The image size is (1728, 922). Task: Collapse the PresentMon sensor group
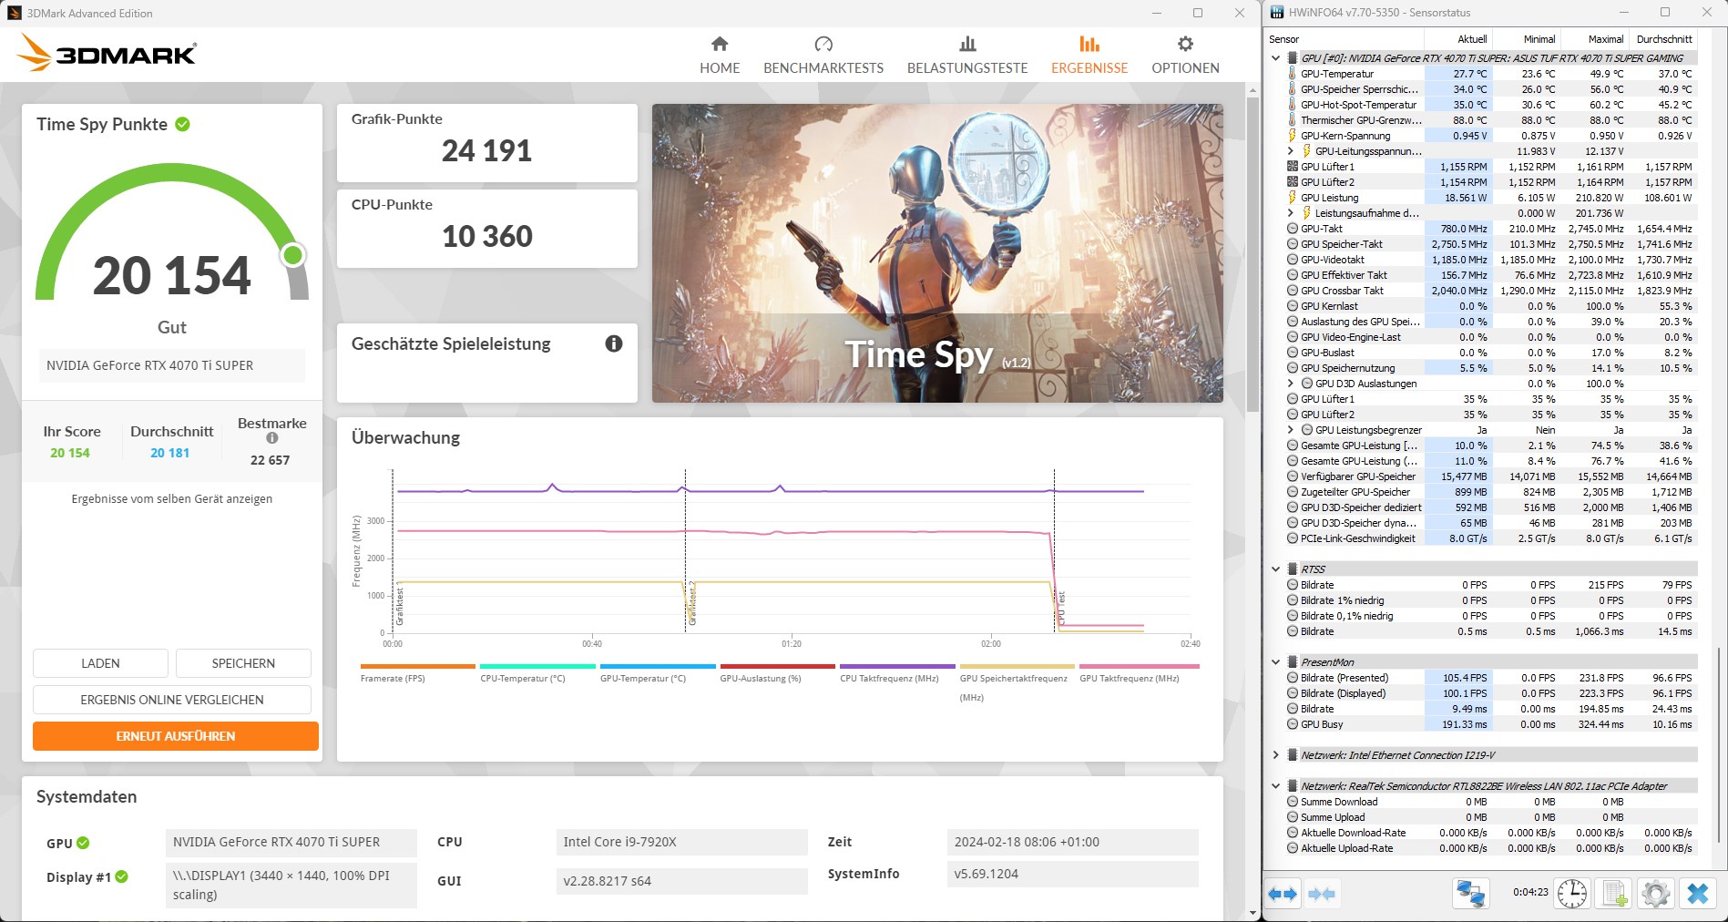coord(1276,662)
